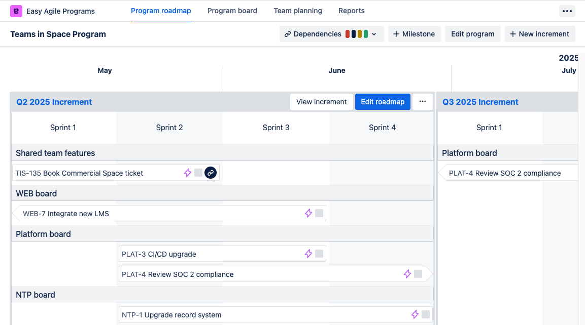Viewport: 585px width, 325px height.
Task: Toggle the checkbox on PLAT-3 CI/CD upgrade
Action: pyautogui.click(x=320, y=254)
